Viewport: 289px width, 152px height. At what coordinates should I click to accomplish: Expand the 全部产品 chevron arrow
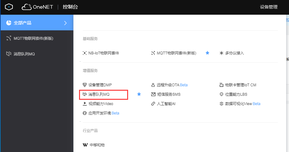[x=65, y=23]
